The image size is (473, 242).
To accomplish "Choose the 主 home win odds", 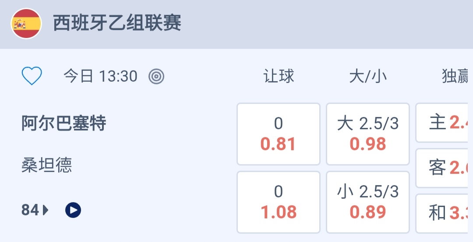I will pyautogui.click(x=444, y=123).
